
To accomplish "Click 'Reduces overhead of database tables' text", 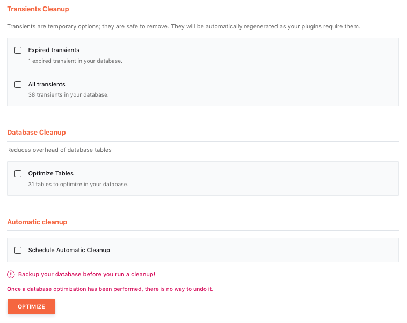I will (x=59, y=150).
